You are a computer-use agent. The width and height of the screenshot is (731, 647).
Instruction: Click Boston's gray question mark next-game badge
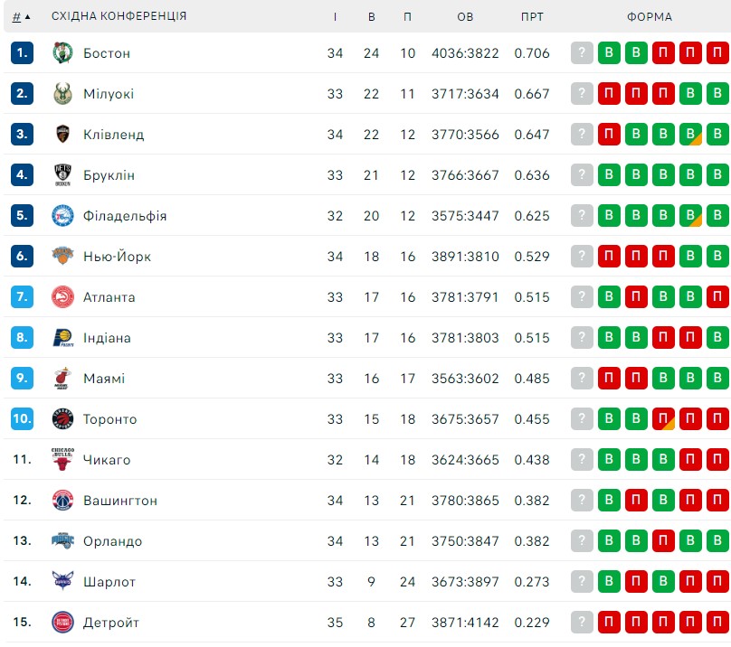point(582,52)
